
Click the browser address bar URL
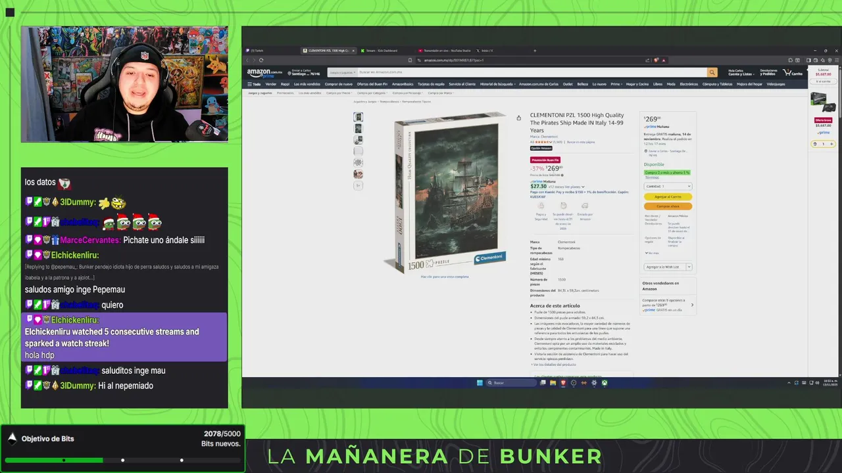coord(454,60)
